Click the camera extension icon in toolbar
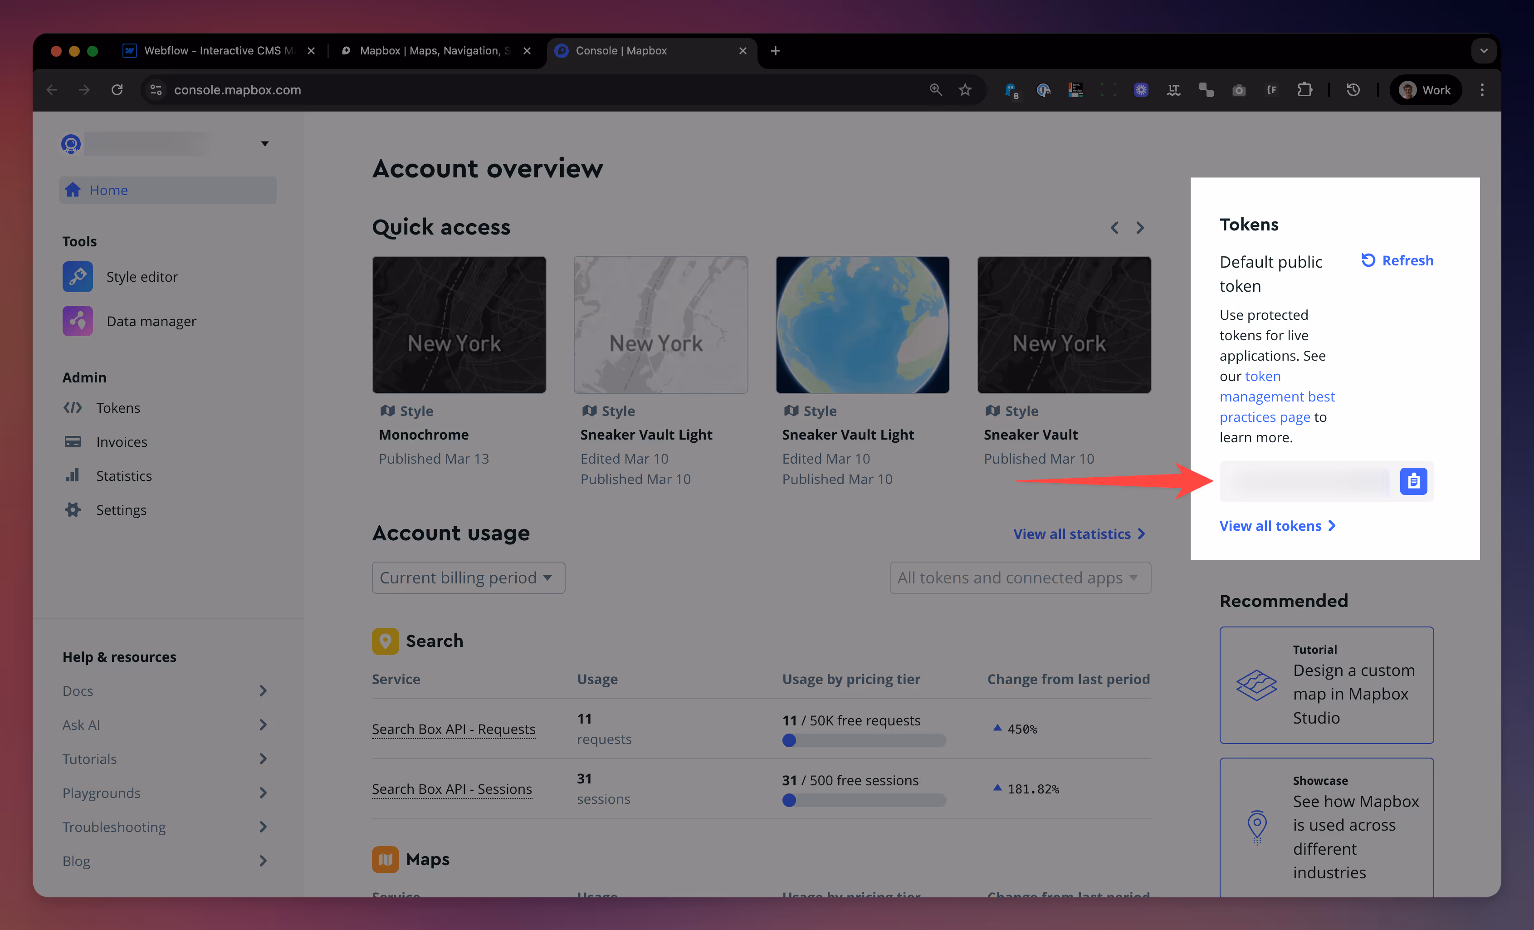Viewport: 1534px width, 930px height. coord(1239,90)
